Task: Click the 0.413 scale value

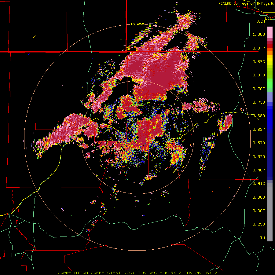Action: [x=259, y=184]
